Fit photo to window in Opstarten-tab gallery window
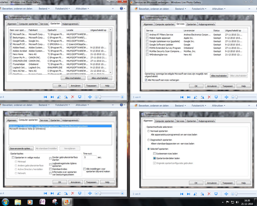Image resolution: width=257 pixels, height=206 pixels. click(x=90, y=97)
